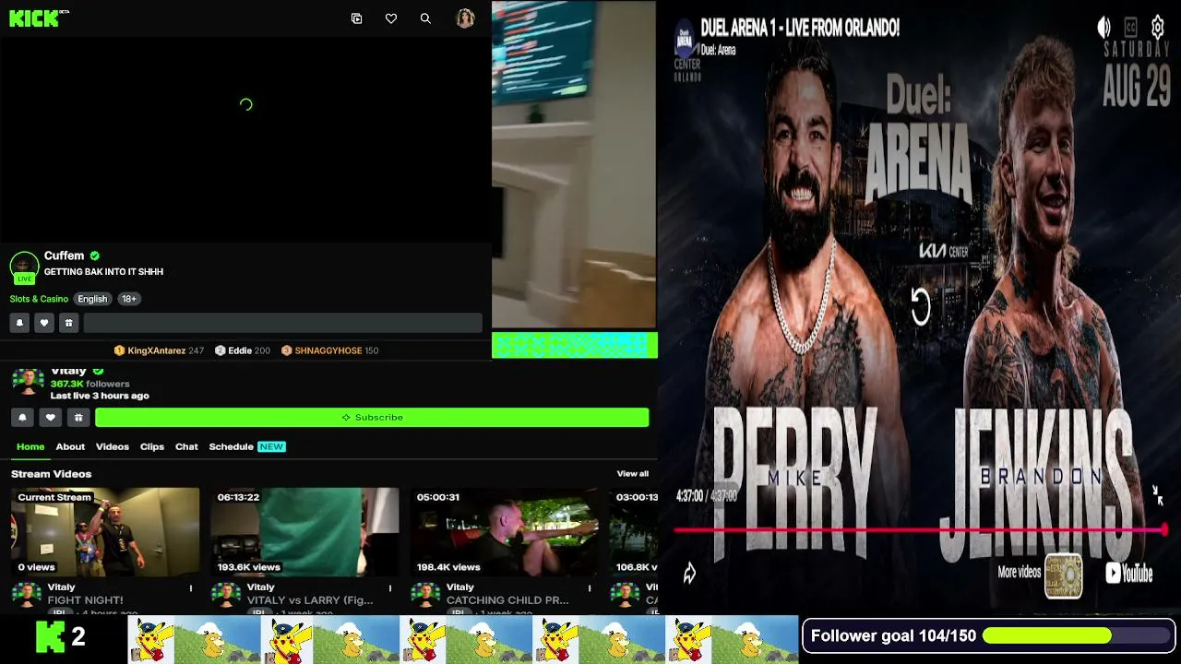Toggle notifications bell for Cuffem
Viewport: 1181px width, 664px height.
click(x=19, y=323)
